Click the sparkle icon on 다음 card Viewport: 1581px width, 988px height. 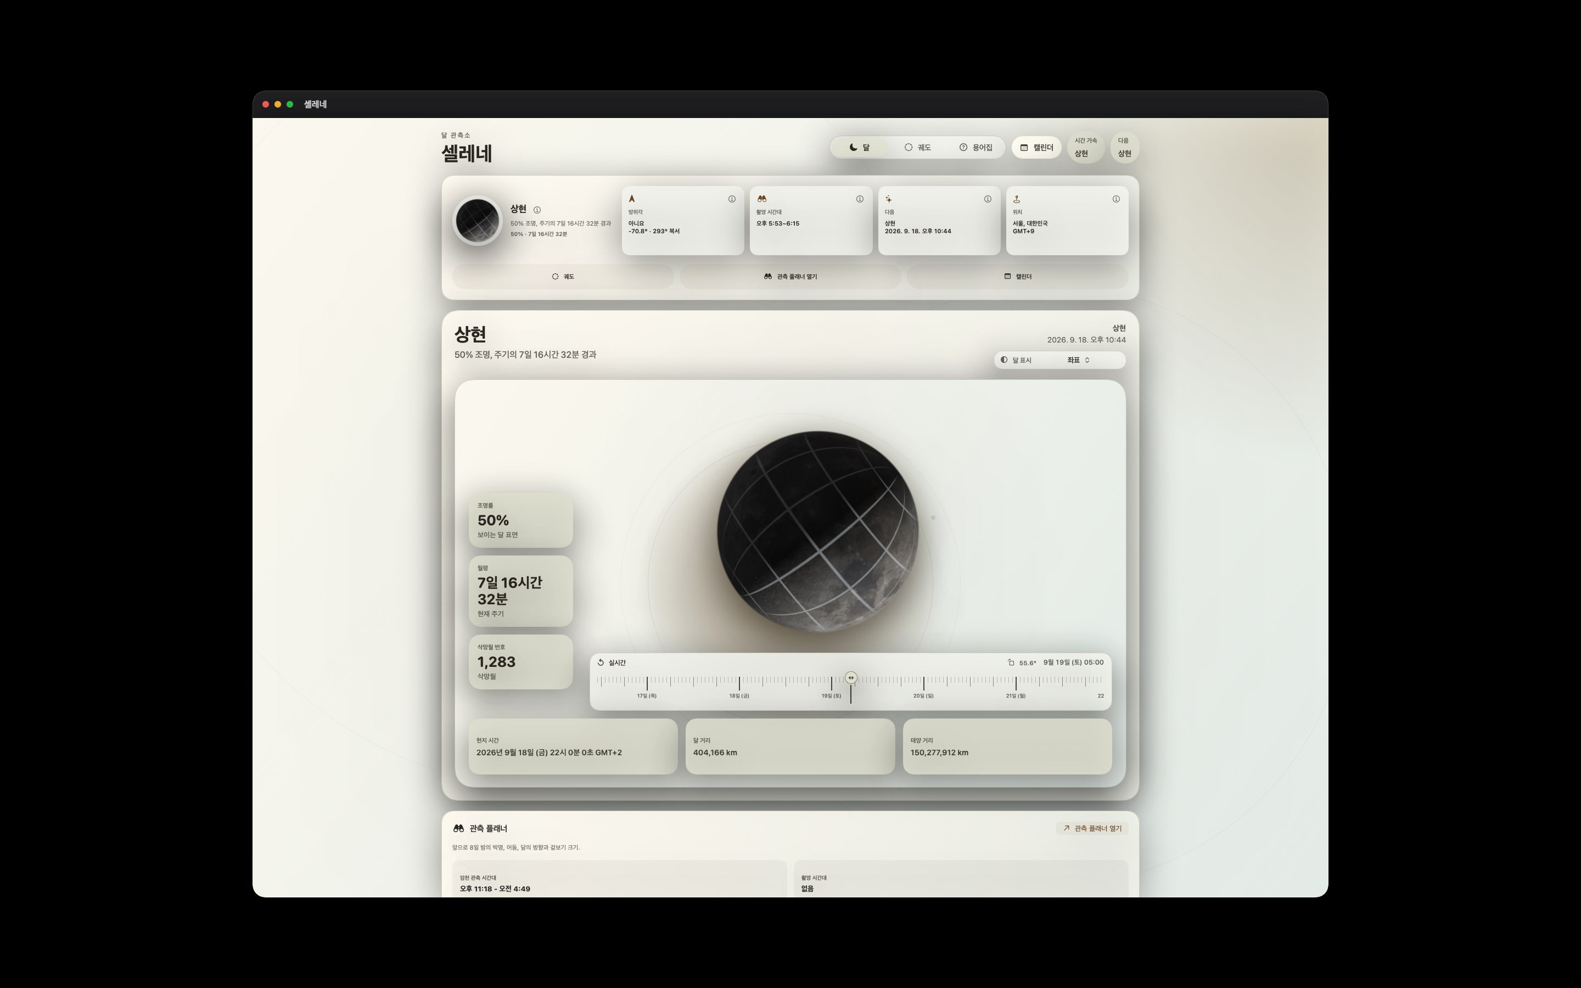click(x=889, y=199)
